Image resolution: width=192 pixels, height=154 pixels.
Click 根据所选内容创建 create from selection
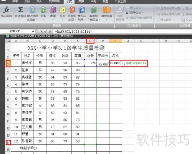(139, 18)
